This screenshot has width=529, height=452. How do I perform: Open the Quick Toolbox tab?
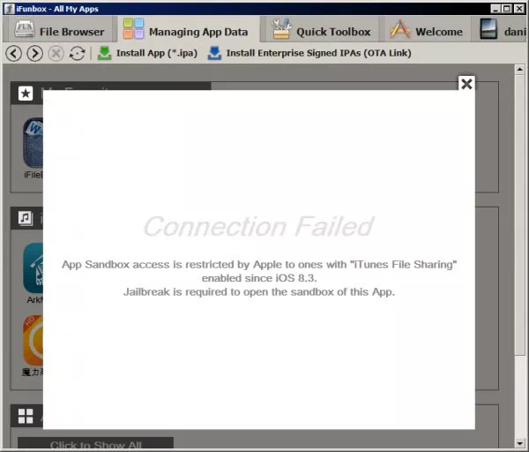point(321,31)
